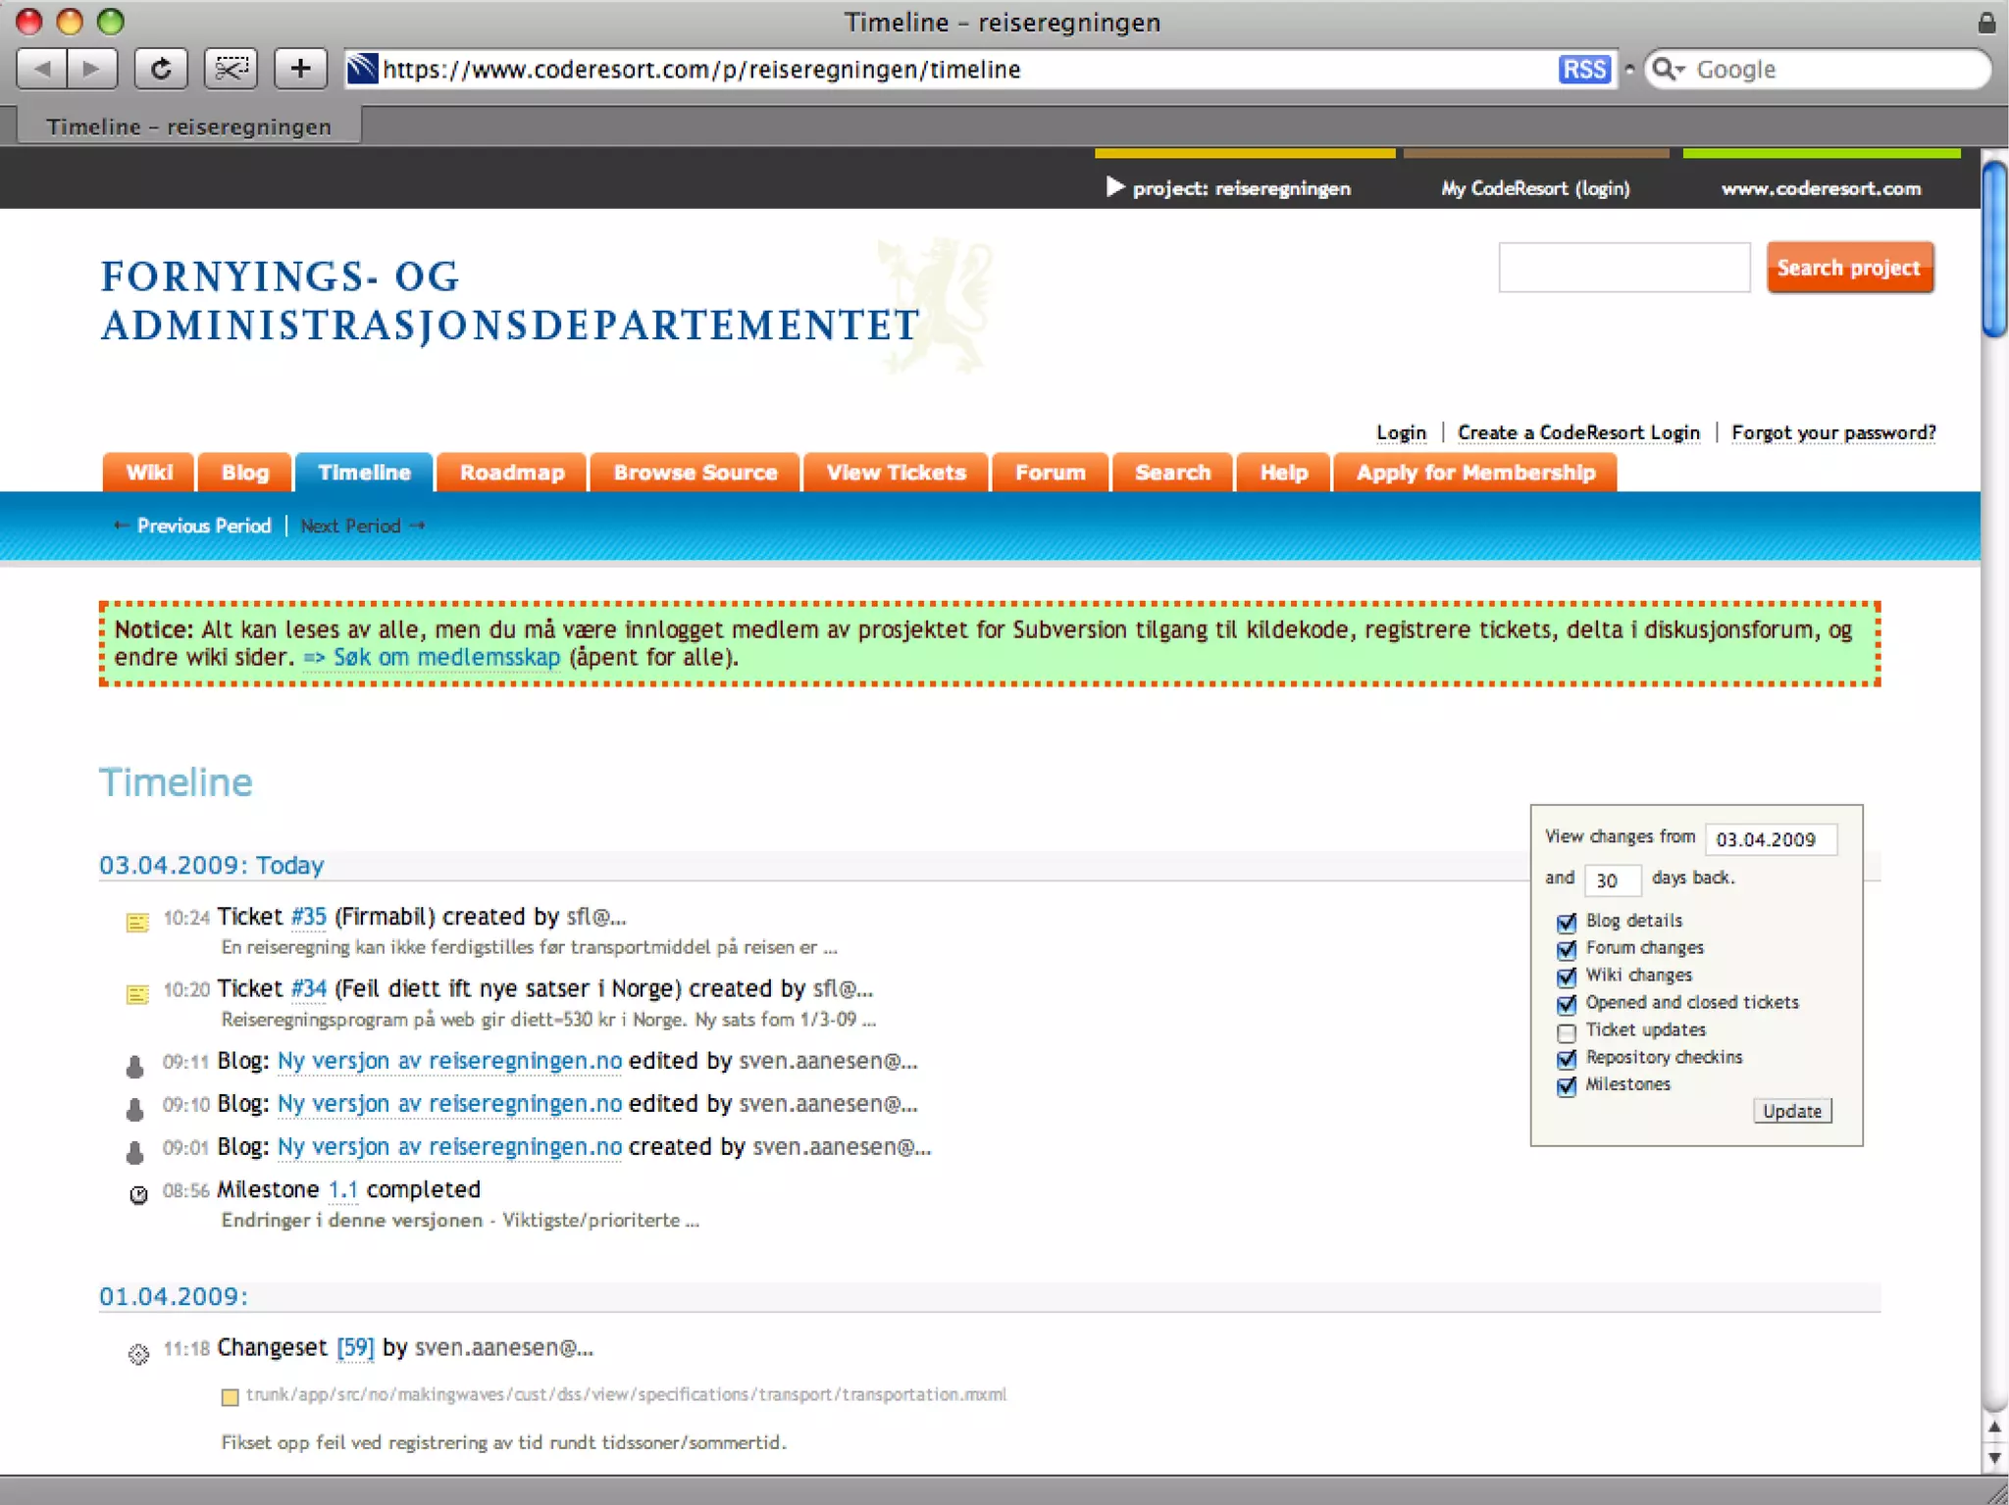Click the web clip scissors icon
This screenshot has height=1505, width=2009.
(x=232, y=69)
